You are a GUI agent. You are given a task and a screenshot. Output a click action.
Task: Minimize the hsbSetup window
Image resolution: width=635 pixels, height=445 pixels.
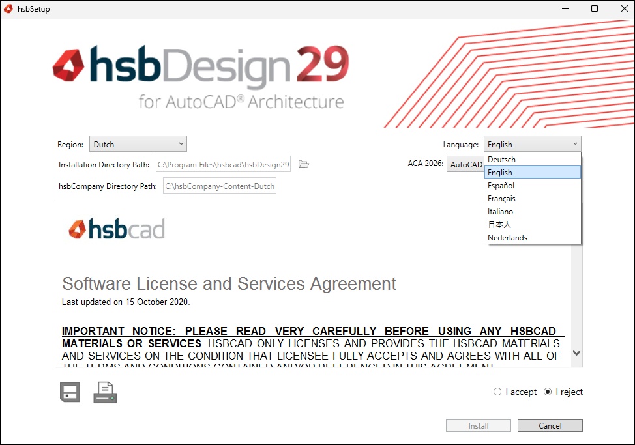pos(565,8)
